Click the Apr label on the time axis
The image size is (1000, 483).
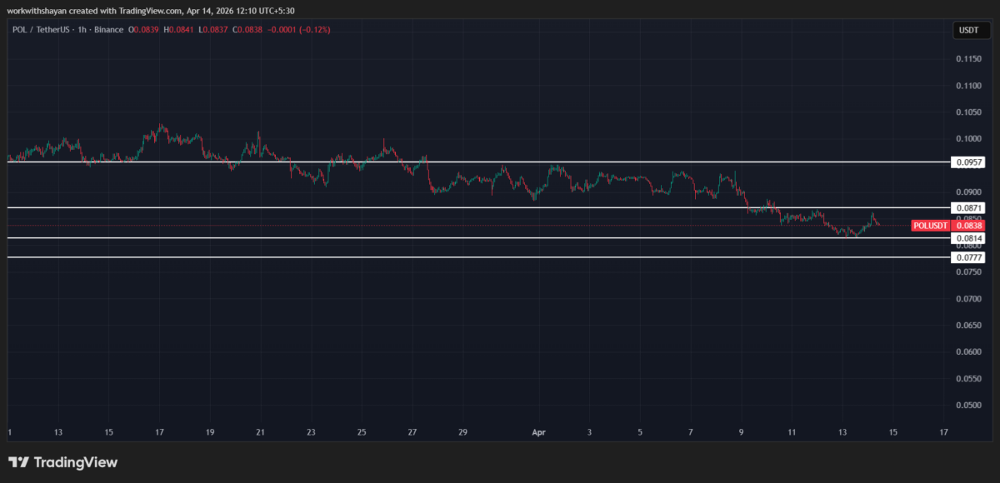click(538, 433)
